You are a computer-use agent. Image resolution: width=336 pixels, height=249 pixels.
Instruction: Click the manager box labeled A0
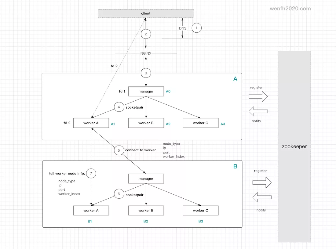(x=146, y=91)
